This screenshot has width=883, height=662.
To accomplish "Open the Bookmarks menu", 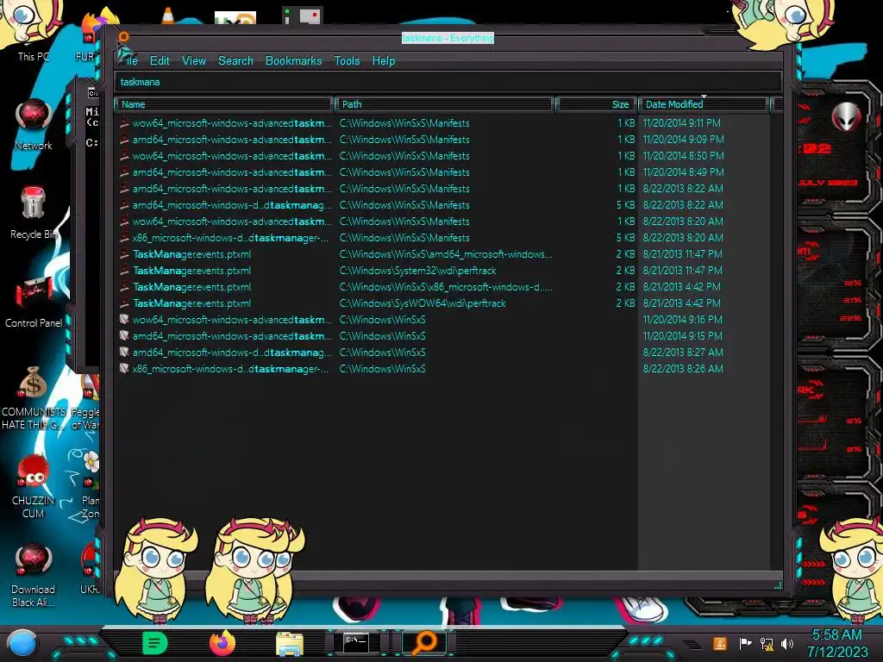I will tap(293, 61).
